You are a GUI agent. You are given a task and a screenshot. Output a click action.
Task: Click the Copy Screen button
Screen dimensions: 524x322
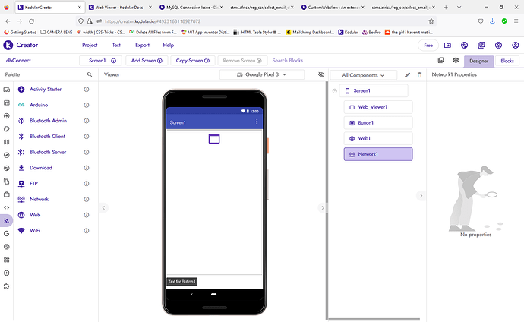tap(193, 60)
